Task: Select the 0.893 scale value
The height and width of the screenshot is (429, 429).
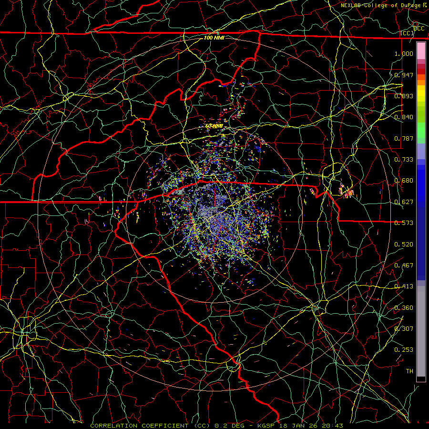Action: tap(404, 96)
